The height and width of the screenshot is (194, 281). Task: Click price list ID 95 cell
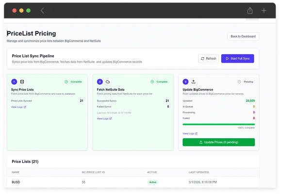[x=83, y=182]
